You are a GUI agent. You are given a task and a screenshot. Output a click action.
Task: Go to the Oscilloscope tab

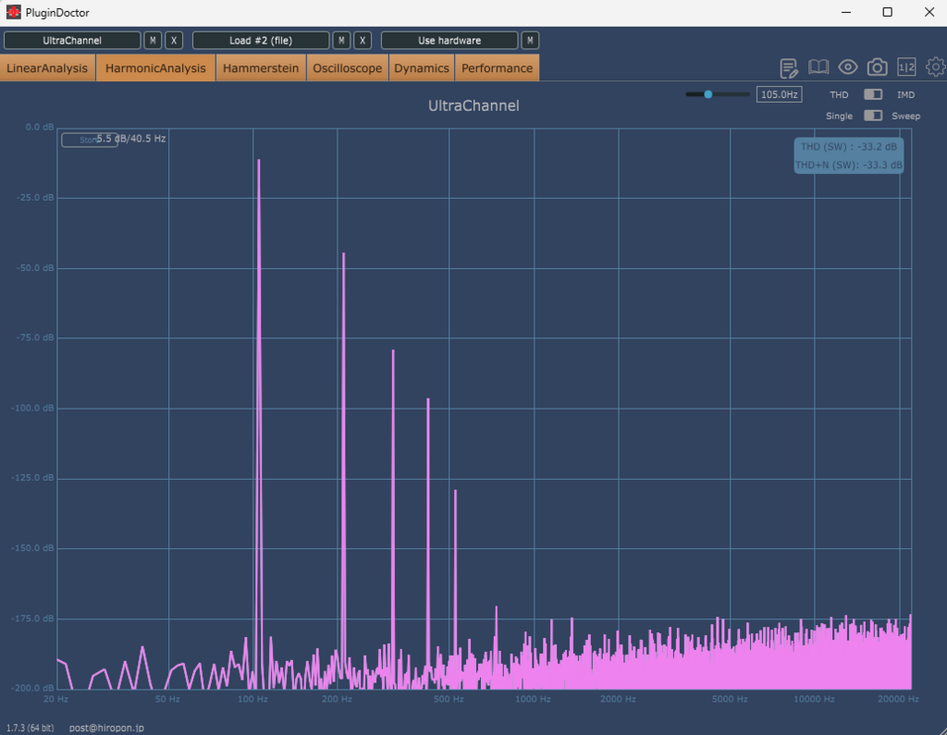tap(348, 67)
